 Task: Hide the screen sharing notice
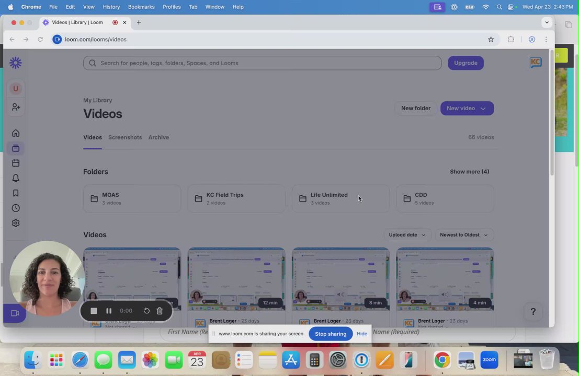click(362, 334)
